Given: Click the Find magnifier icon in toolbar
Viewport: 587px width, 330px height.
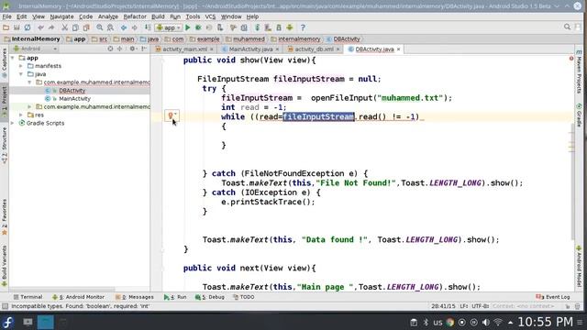Looking at the screenshot, I should [x=100, y=27].
